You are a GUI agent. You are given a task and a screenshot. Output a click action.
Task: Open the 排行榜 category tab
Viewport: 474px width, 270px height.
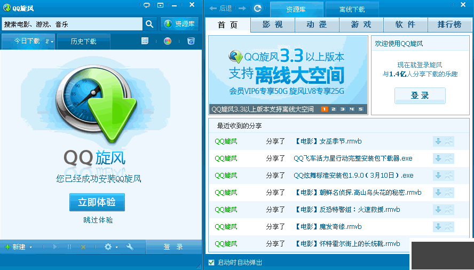point(449,25)
